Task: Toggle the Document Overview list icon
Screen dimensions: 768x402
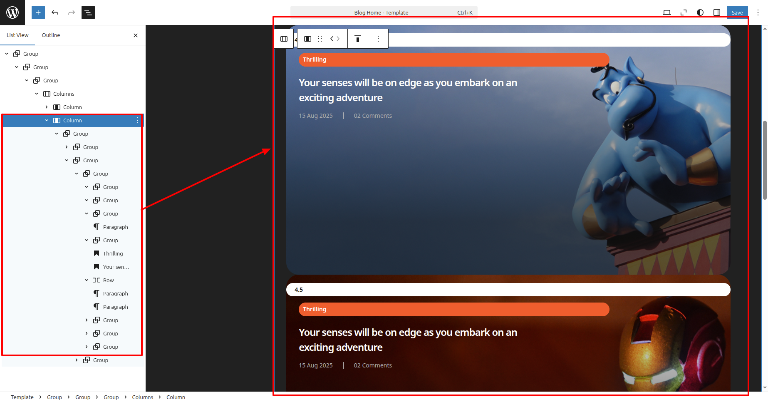Action: point(88,12)
